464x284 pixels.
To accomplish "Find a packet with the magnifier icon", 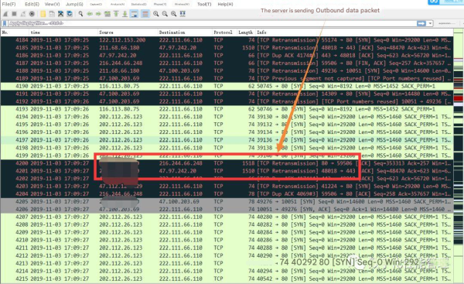I will tap(80, 14).
